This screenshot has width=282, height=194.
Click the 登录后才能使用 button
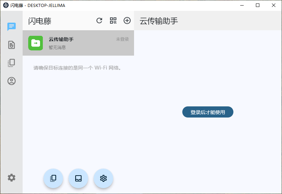coord(208,112)
